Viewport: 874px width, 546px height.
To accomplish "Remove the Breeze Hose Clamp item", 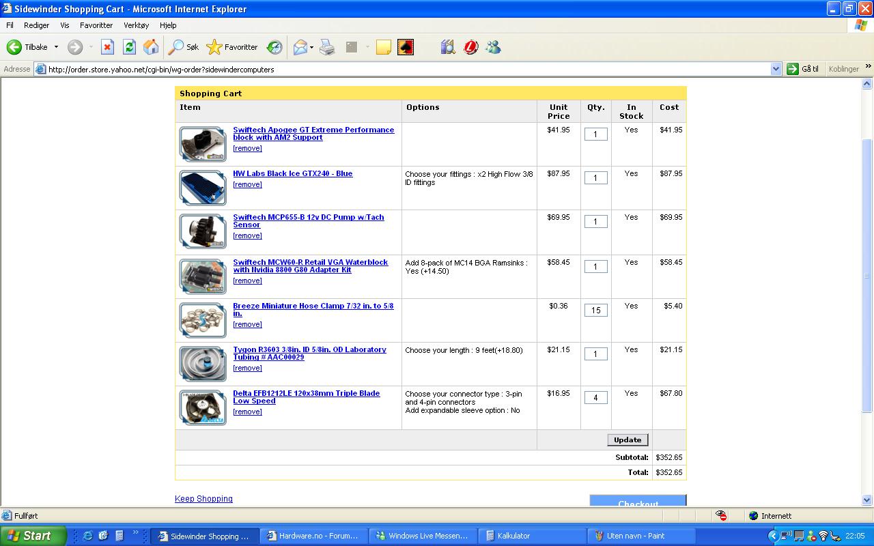I will (x=247, y=324).
